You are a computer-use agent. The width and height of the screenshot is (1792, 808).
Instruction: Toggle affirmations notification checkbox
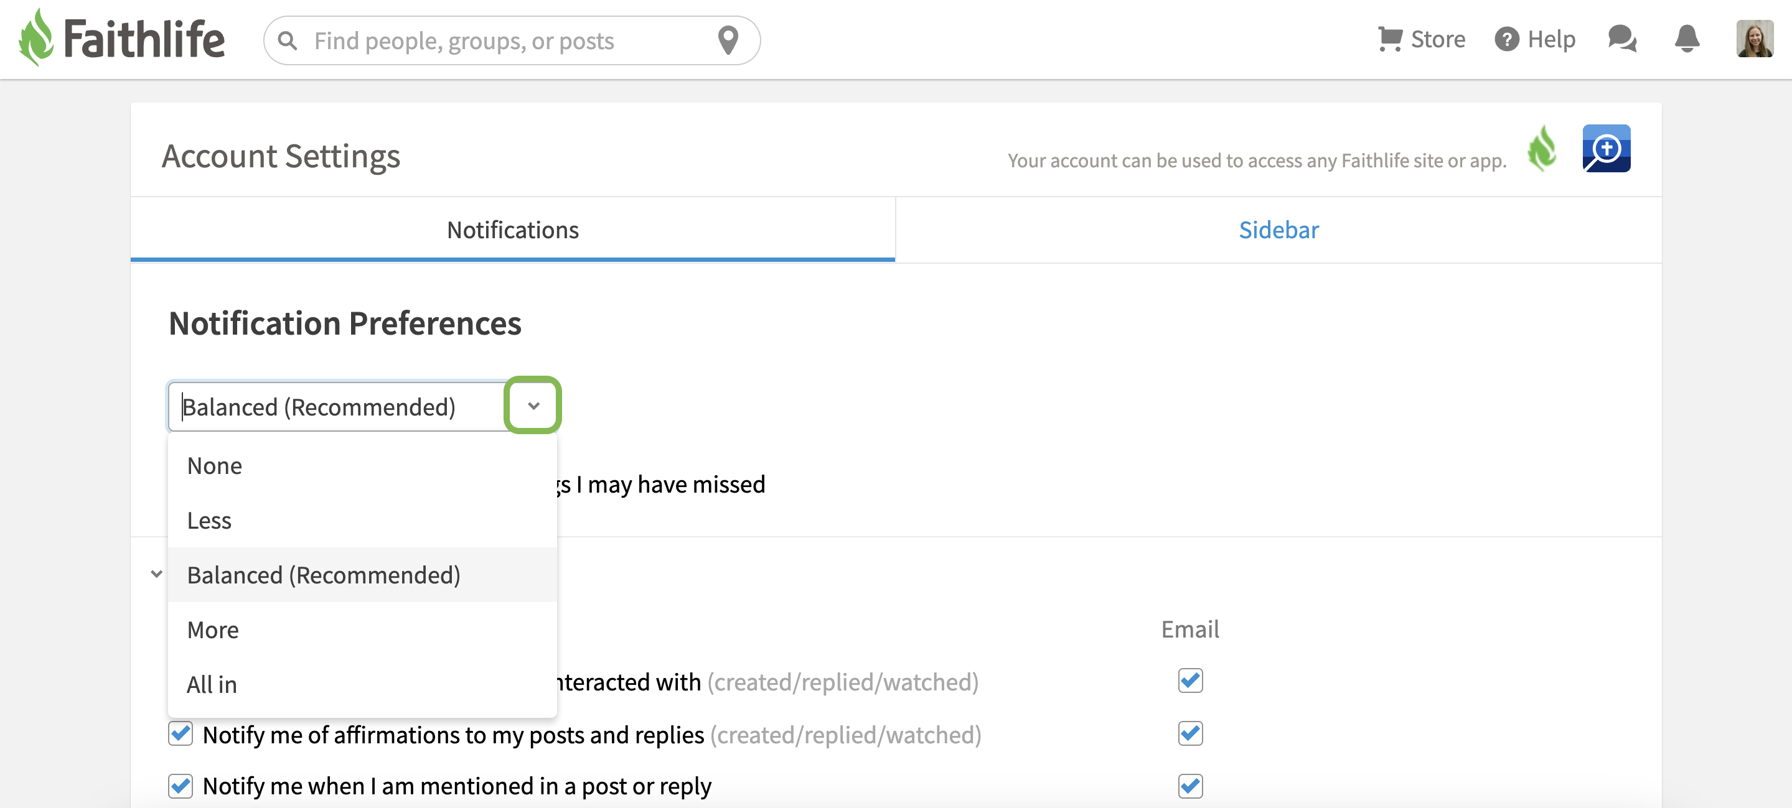coord(180,733)
